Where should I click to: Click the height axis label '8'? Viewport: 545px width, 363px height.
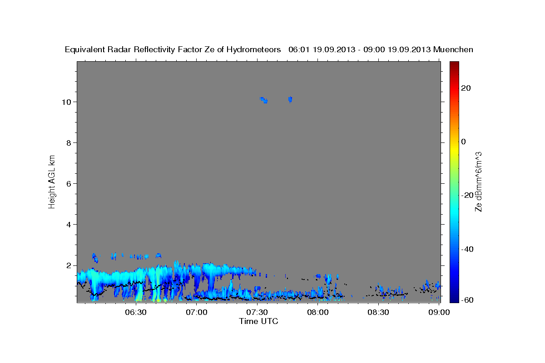pyautogui.click(x=69, y=142)
